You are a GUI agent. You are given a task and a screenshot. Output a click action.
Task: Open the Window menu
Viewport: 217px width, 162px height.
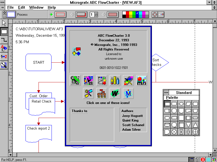tap(36, 8)
